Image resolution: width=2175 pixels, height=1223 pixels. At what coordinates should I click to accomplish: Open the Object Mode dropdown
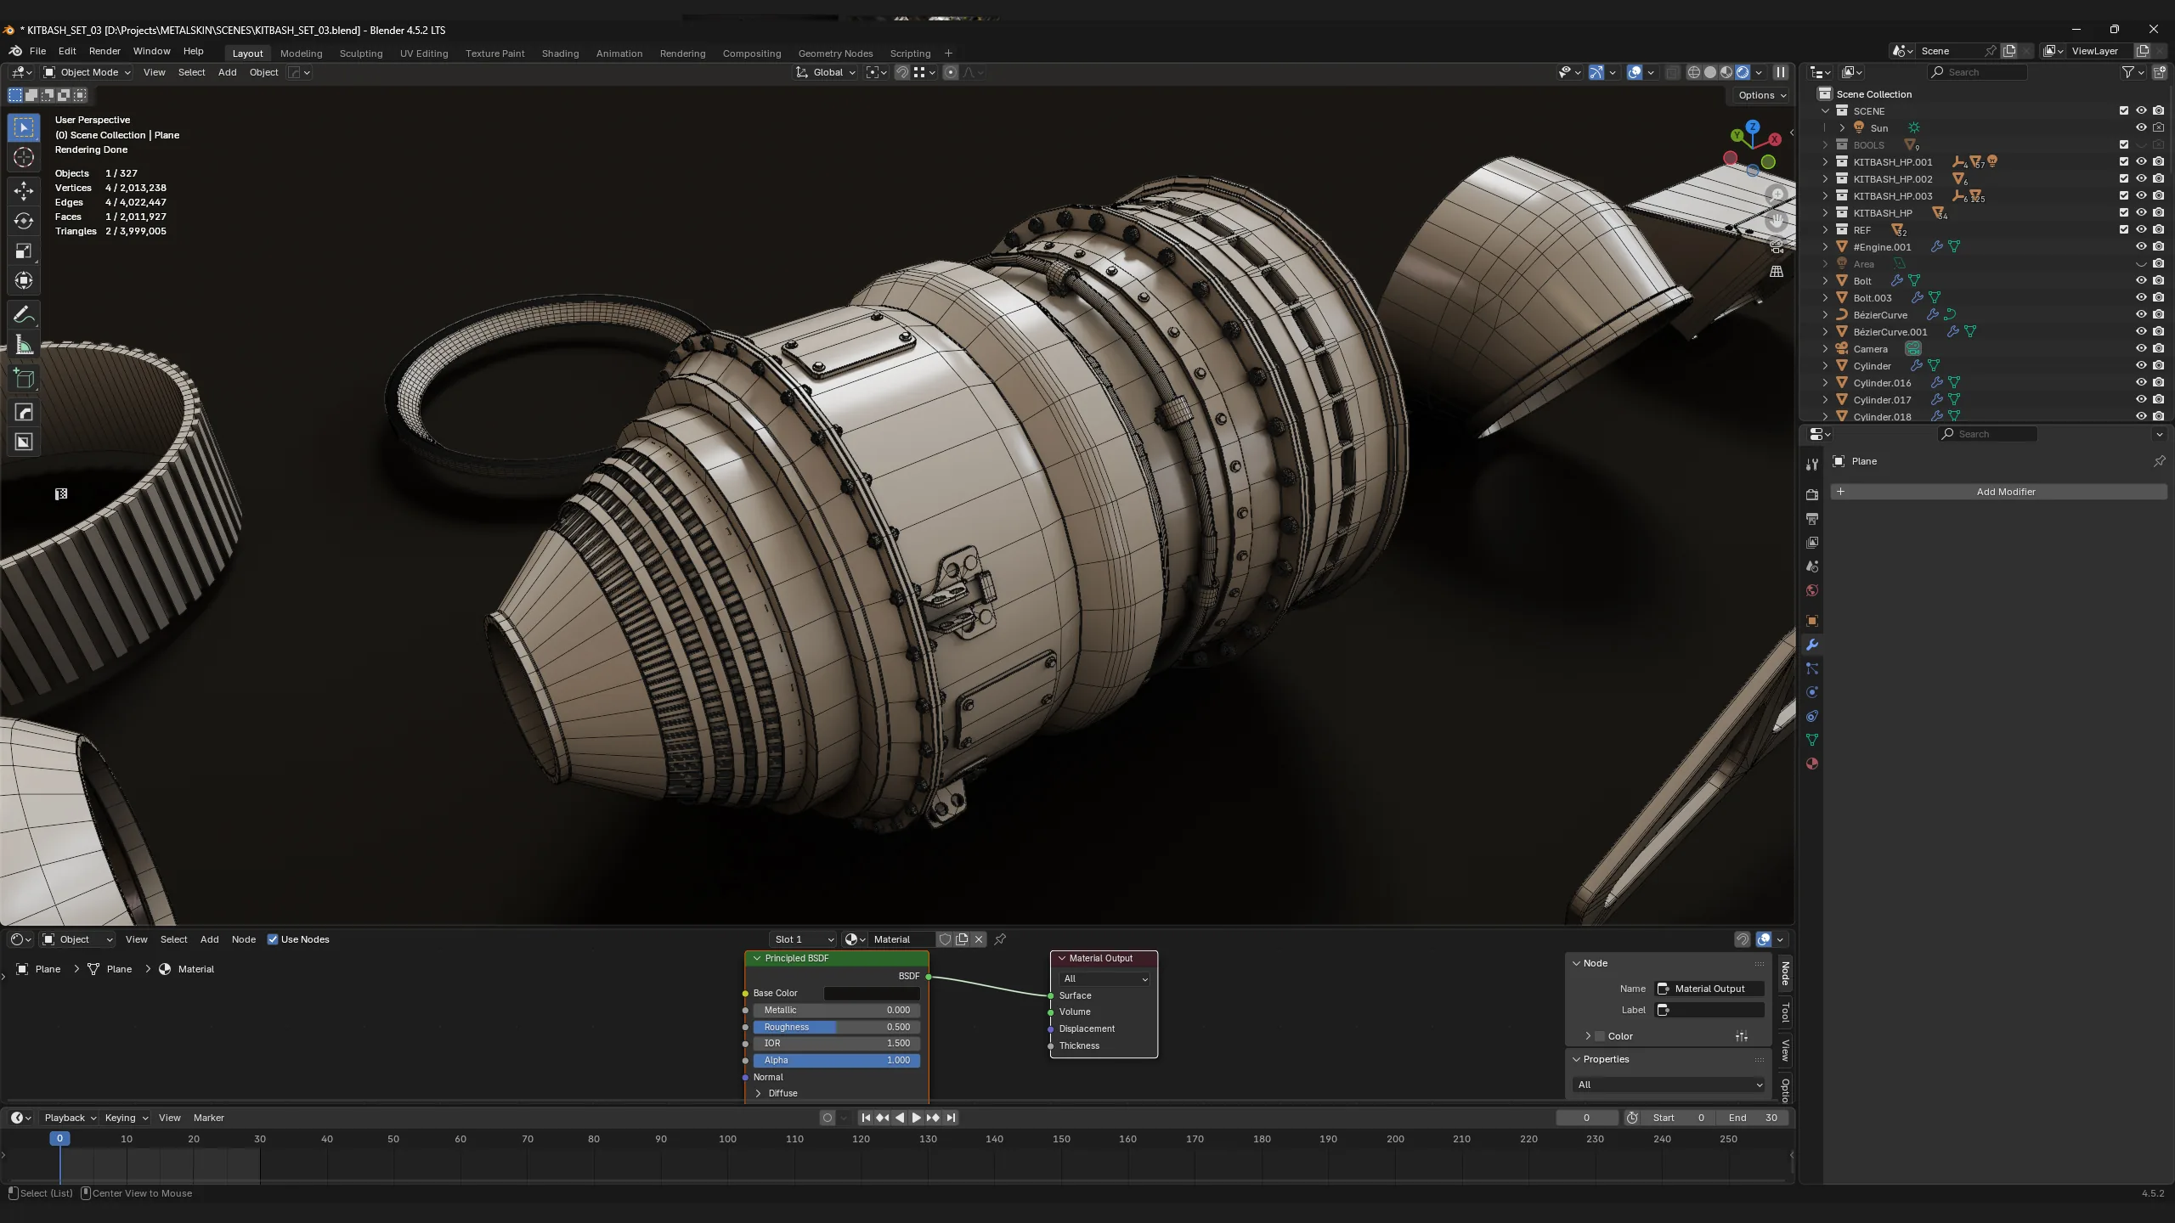pyautogui.click(x=88, y=72)
